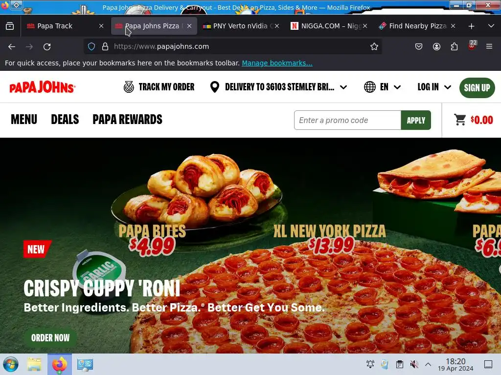The height and width of the screenshot is (375, 501).
Task: Expand the Log In dropdown
Action: pyautogui.click(x=448, y=87)
